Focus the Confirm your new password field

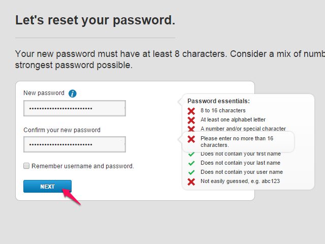tap(74, 144)
